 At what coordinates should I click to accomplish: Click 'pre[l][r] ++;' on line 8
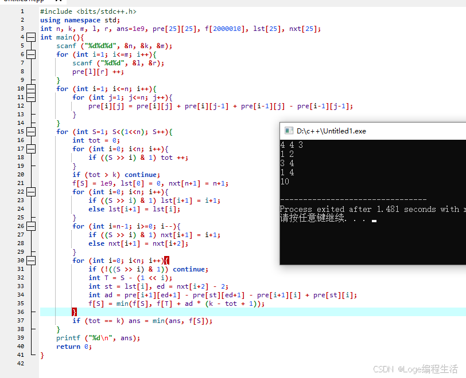[x=98, y=72]
